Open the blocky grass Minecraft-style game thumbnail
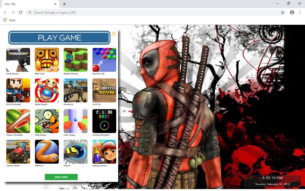 pos(76,60)
